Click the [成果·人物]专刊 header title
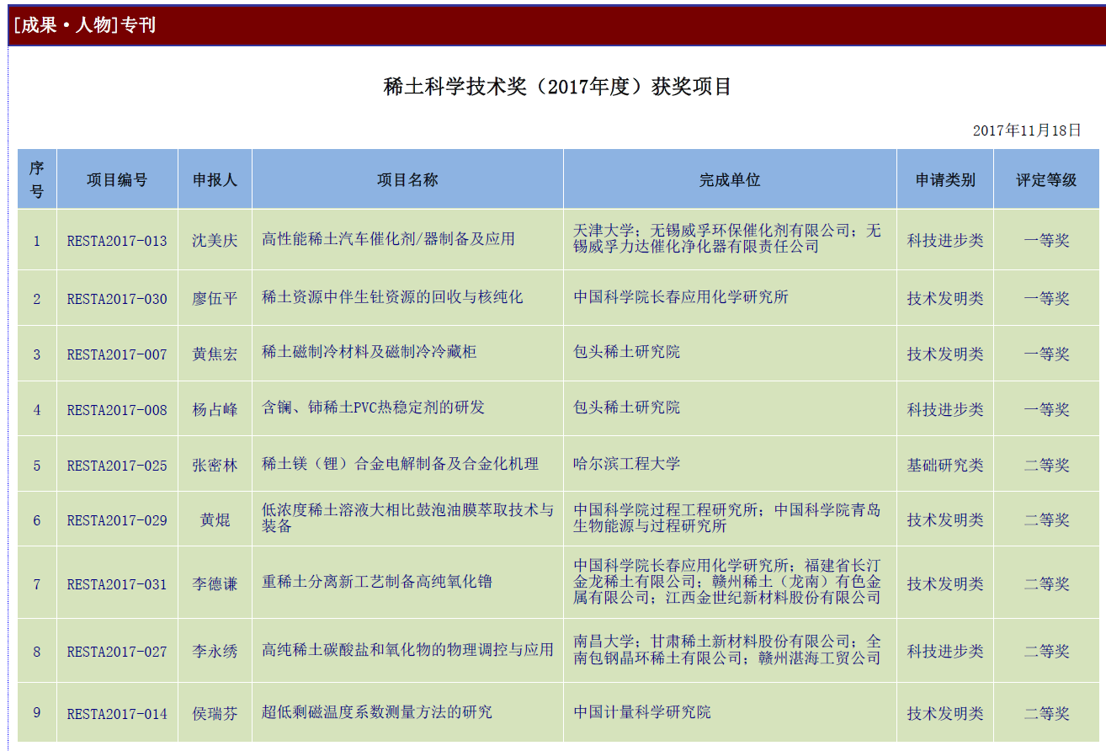Image resolution: width=1106 pixels, height=751 pixels. coord(84,25)
